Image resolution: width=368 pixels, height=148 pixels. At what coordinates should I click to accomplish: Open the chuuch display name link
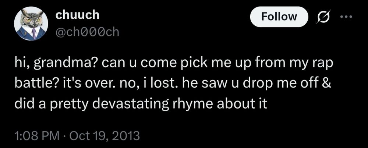(x=77, y=15)
